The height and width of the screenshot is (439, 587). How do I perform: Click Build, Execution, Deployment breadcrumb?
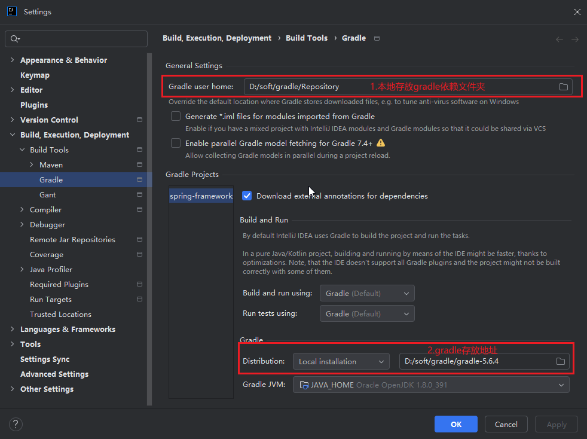[217, 38]
